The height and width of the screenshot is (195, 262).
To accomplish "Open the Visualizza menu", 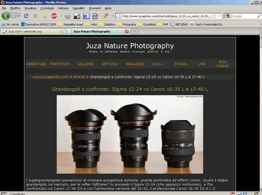I will tap(30, 8).
